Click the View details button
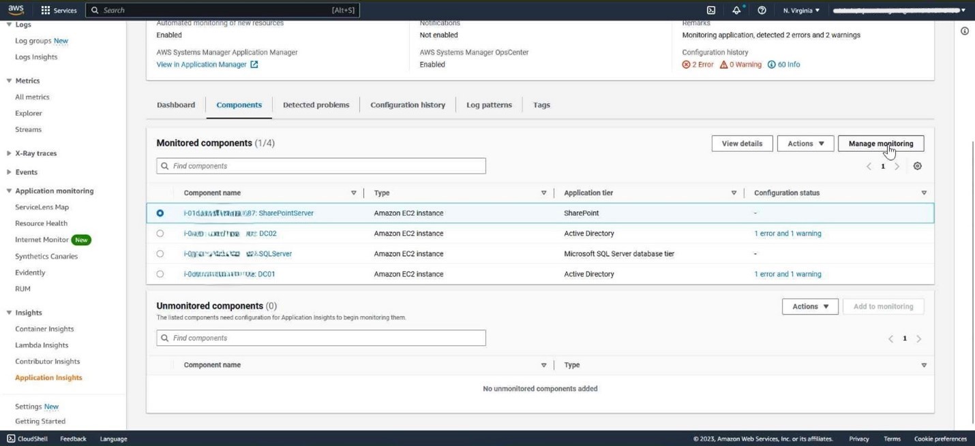This screenshot has width=975, height=446. (x=742, y=144)
